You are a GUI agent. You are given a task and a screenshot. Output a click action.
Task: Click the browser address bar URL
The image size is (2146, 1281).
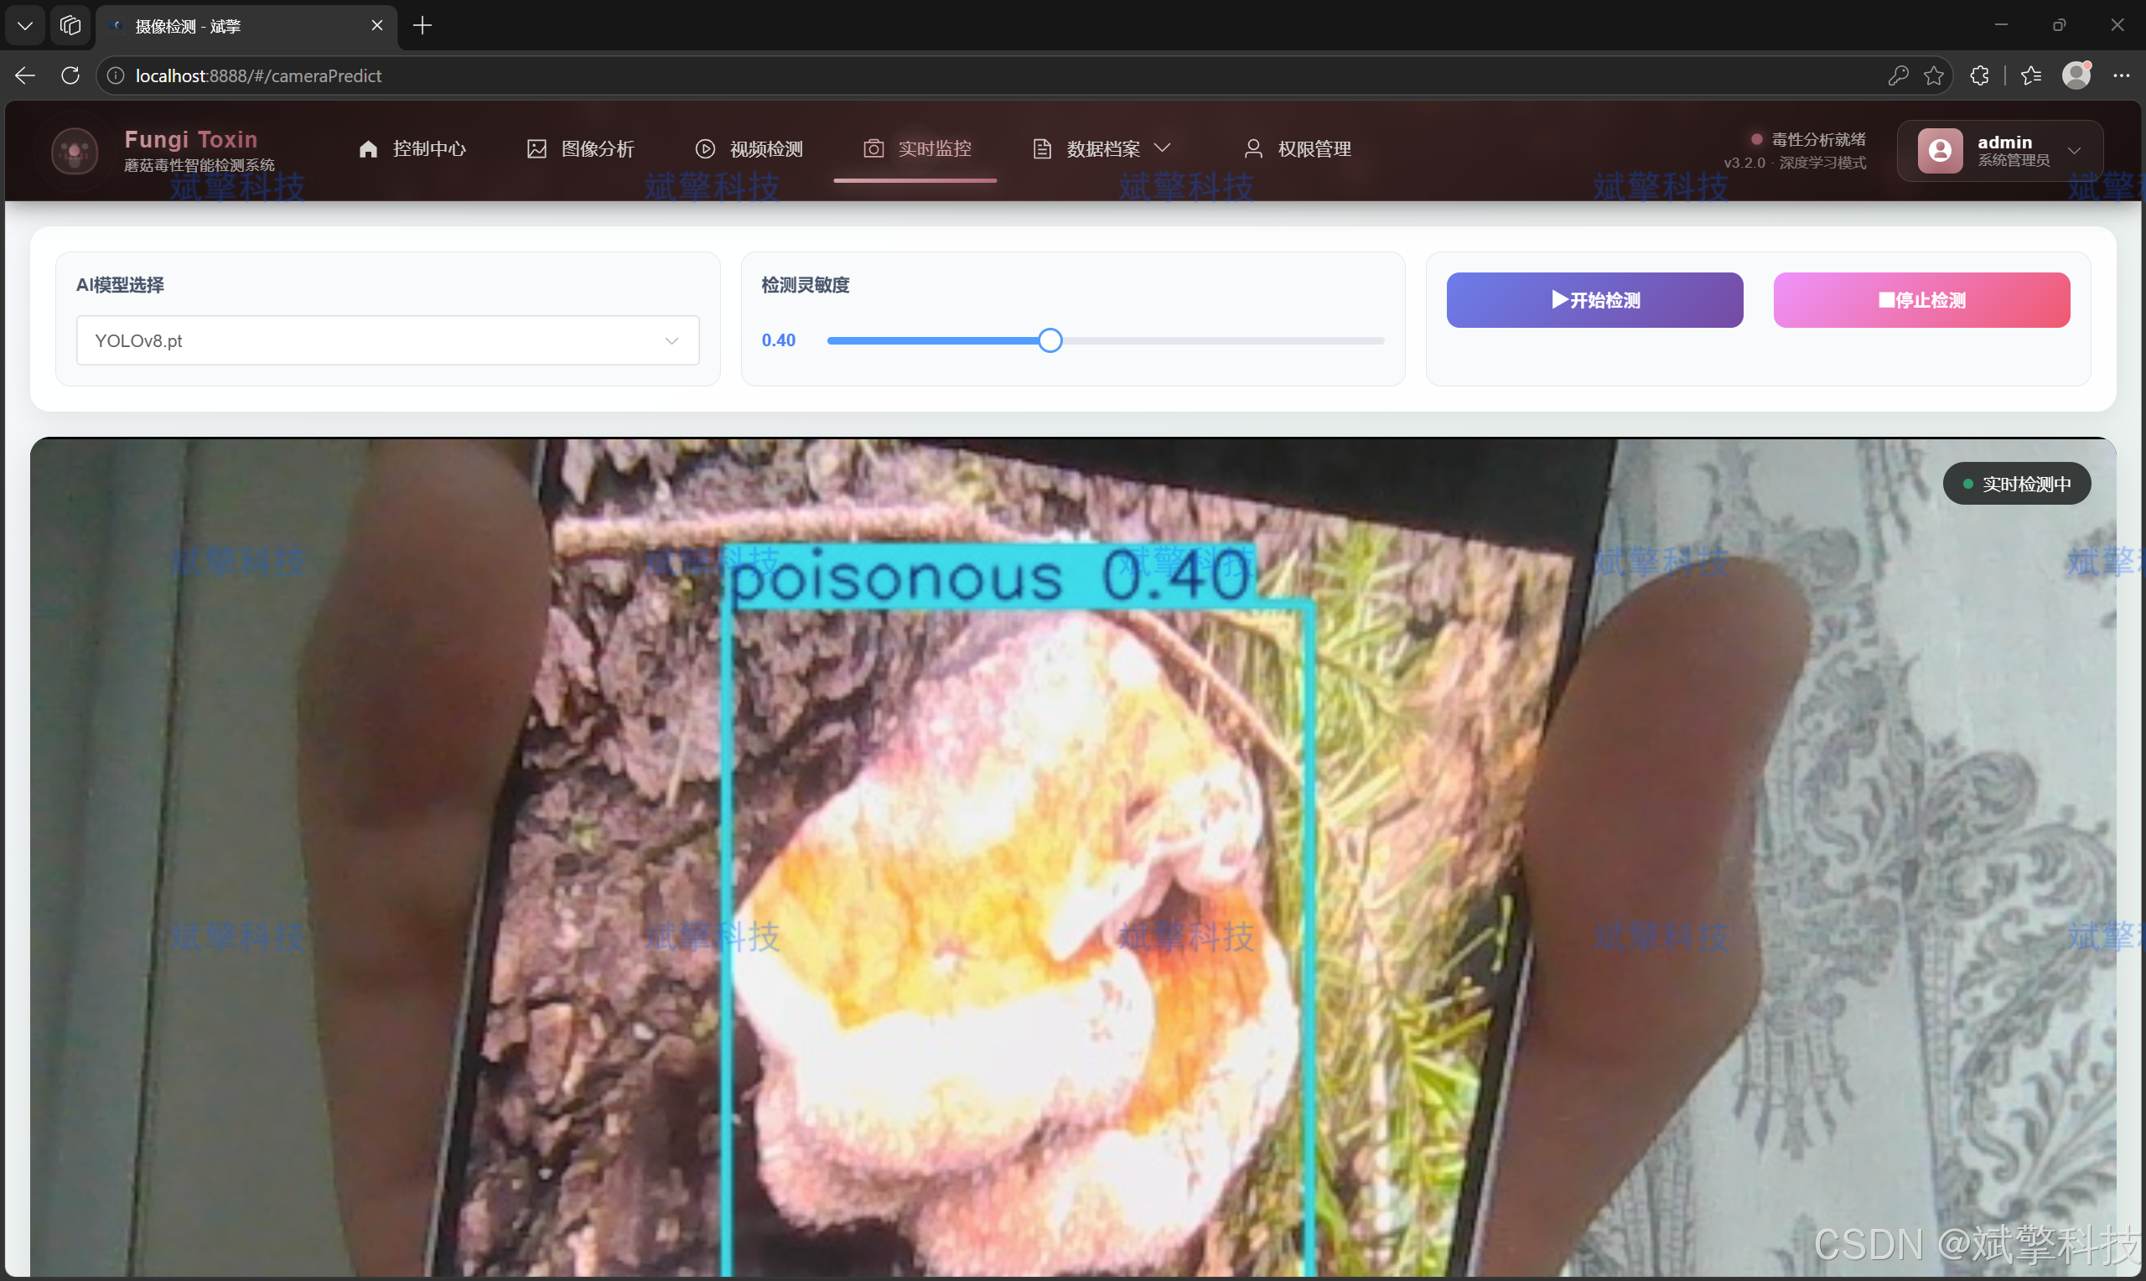259,76
